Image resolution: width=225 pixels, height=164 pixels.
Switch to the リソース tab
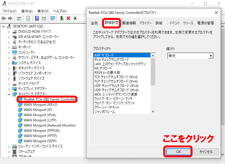pyautogui.click(x=188, y=23)
